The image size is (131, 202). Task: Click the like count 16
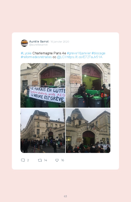(62, 160)
